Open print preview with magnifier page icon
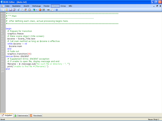Screen dimensions: 162x121 point(52,10)
